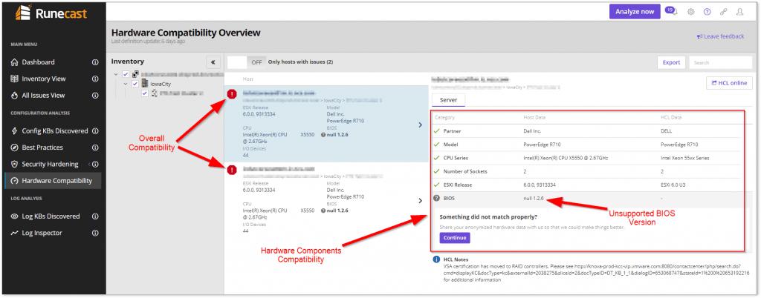Open the settings gear icon
The image size is (761, 298).
pyautogui.click(x=690, y=12)
